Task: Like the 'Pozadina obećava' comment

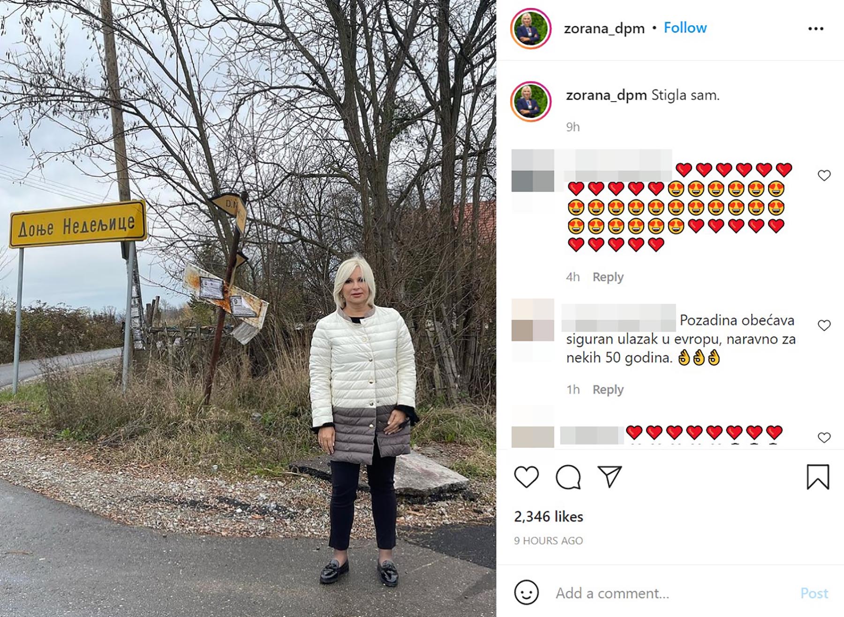Action: (x=824, y=325)
